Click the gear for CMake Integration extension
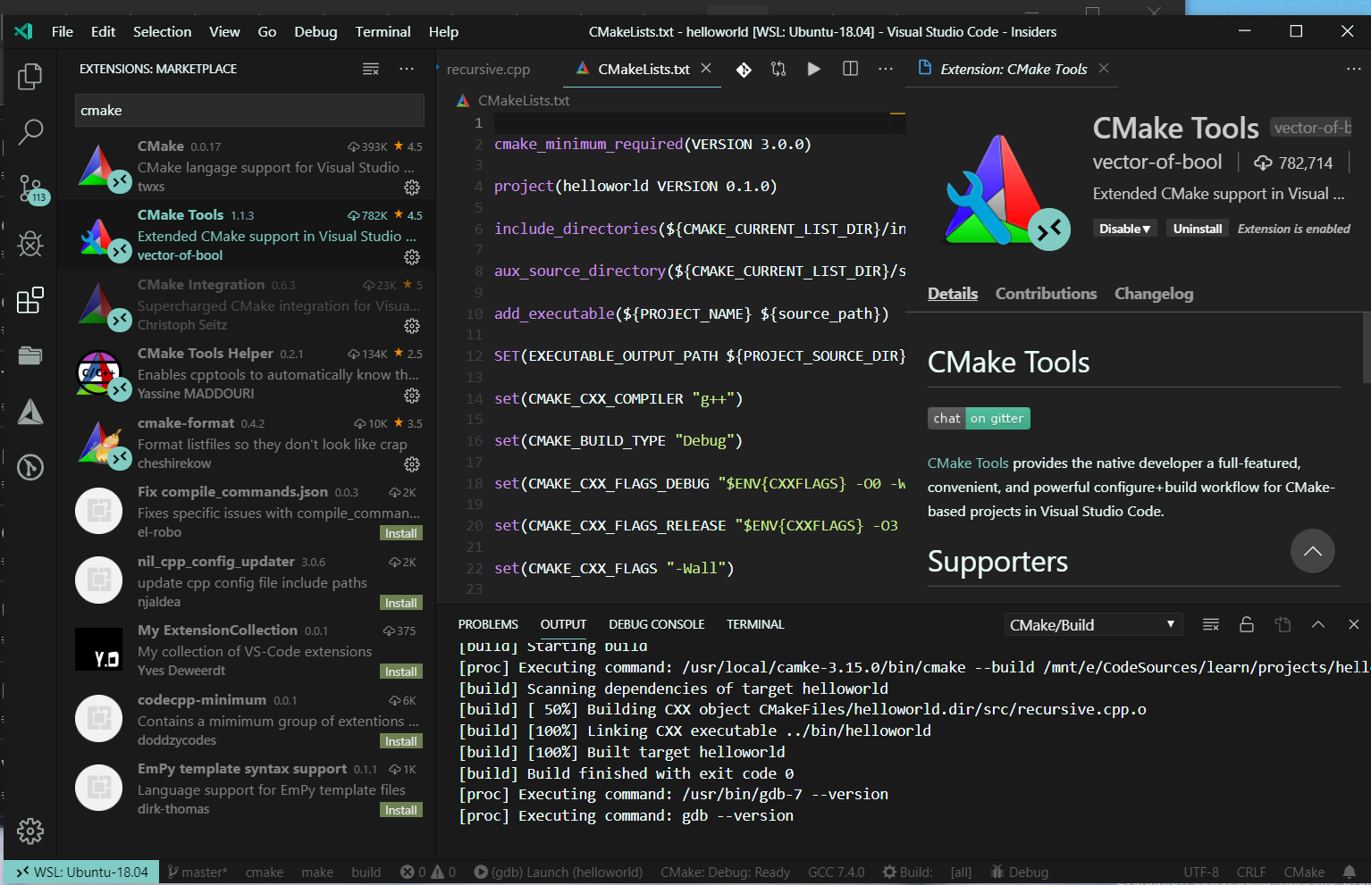This screenshot has width=1371, height=885. pos(412,326)
